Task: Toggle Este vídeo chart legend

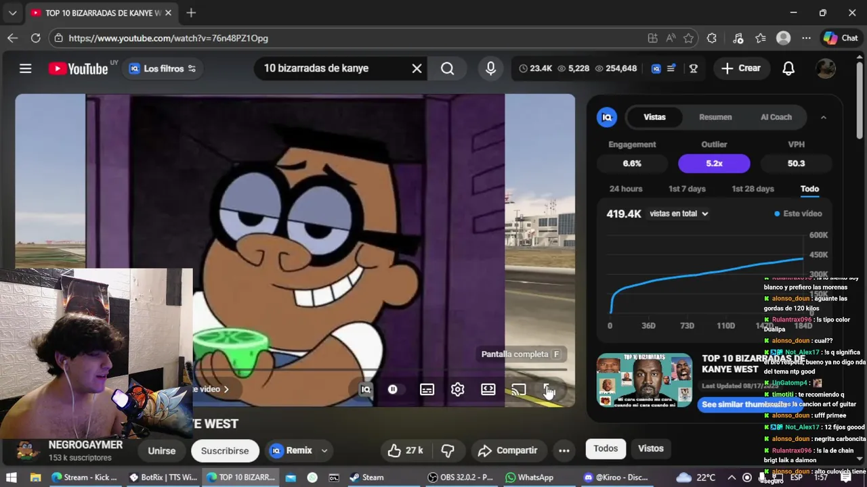Action: coord(798,214)
